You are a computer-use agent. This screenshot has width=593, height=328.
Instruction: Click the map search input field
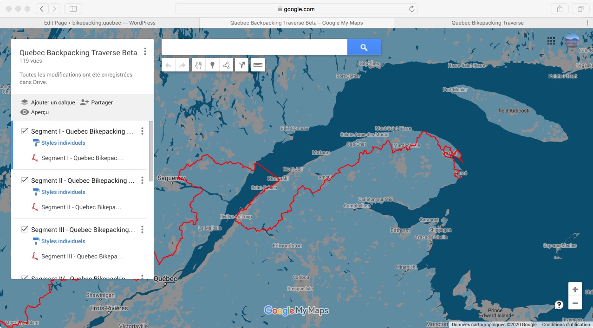click(x=254, y=47)
